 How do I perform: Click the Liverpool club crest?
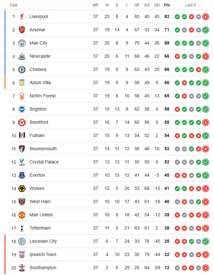(x=22, y=17)
